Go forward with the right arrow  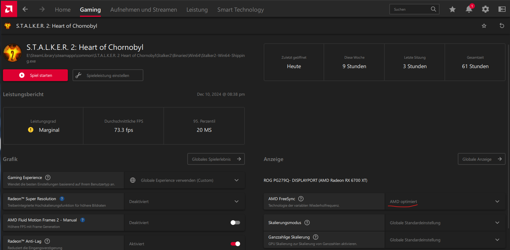42,9
